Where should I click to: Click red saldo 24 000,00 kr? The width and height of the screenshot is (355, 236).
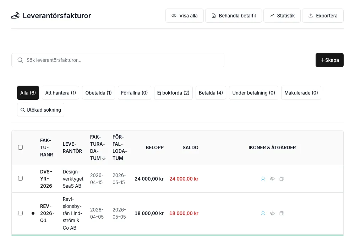184,179
